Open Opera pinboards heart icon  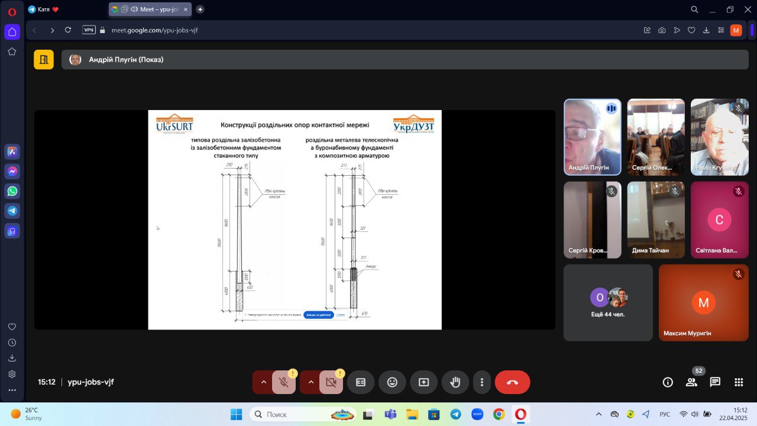pyautogui.click(x=12, y=327)
